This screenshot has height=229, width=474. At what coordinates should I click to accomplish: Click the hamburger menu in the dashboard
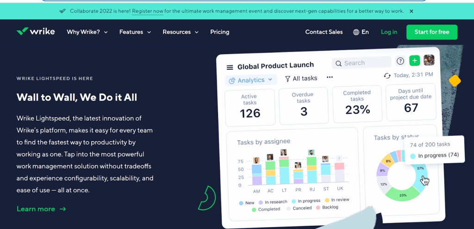click(x=230, y=67)
